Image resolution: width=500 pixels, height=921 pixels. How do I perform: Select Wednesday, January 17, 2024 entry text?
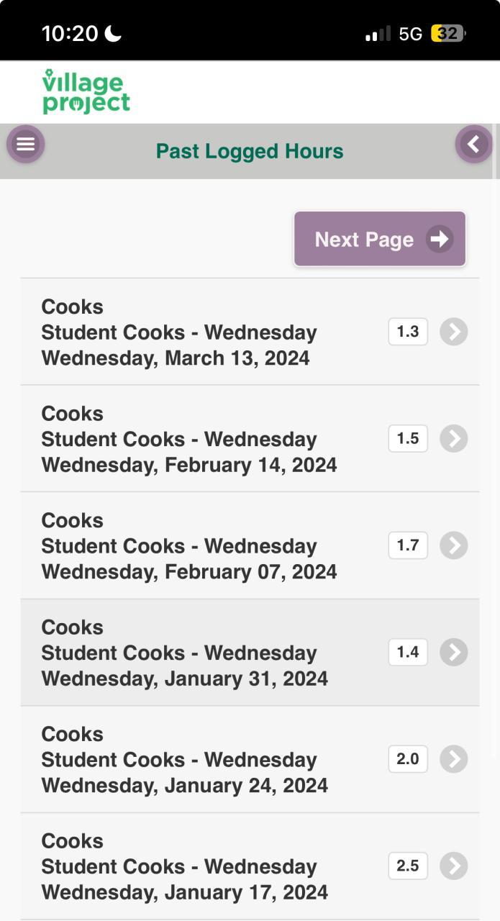[184, 892]
